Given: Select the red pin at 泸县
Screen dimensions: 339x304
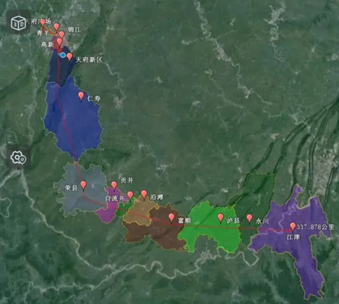Looking at the screenshot, I should [x=220, y=218].
